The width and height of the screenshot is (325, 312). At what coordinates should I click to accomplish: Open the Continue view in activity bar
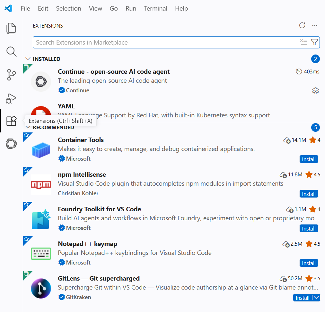pos(11,144)
